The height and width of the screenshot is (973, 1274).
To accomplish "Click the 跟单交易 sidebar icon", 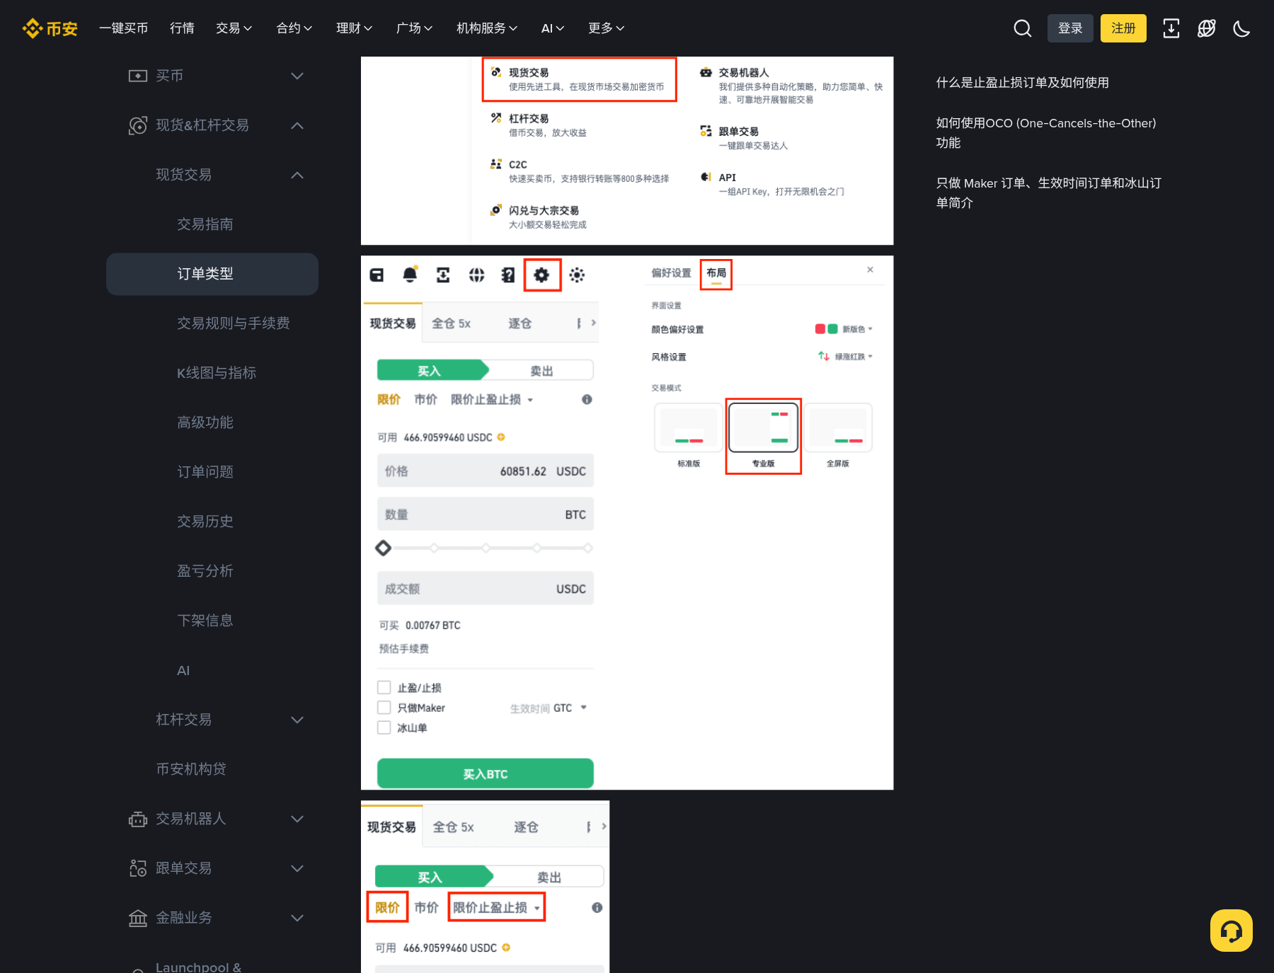I will (138, 868).
